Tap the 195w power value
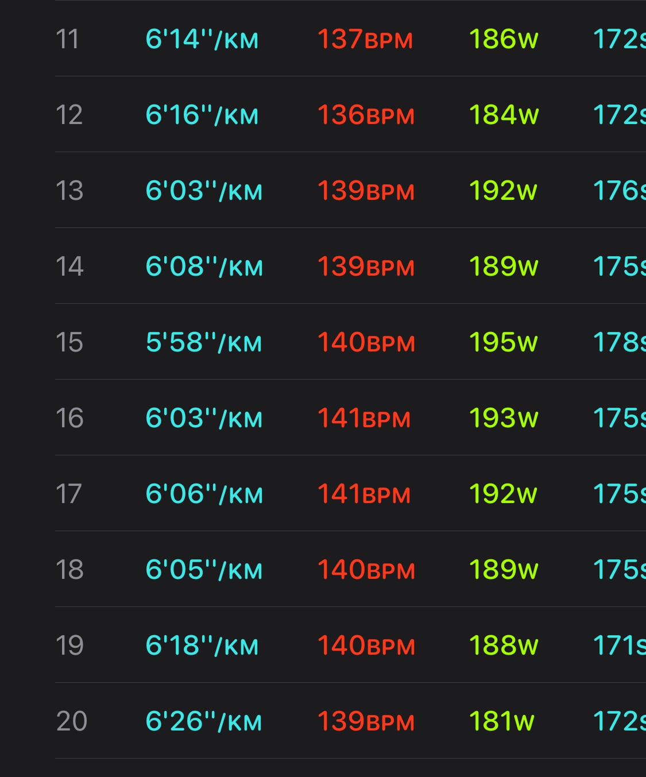This screenshot has width=646, height=777. (504, 342)
